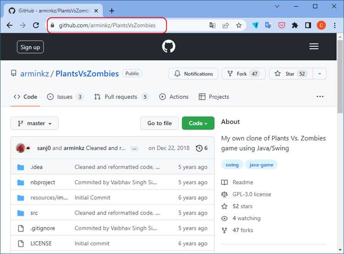344x254 pixels.
Task: Expand the commit message ellipsis button
Action: click(134, 149)
